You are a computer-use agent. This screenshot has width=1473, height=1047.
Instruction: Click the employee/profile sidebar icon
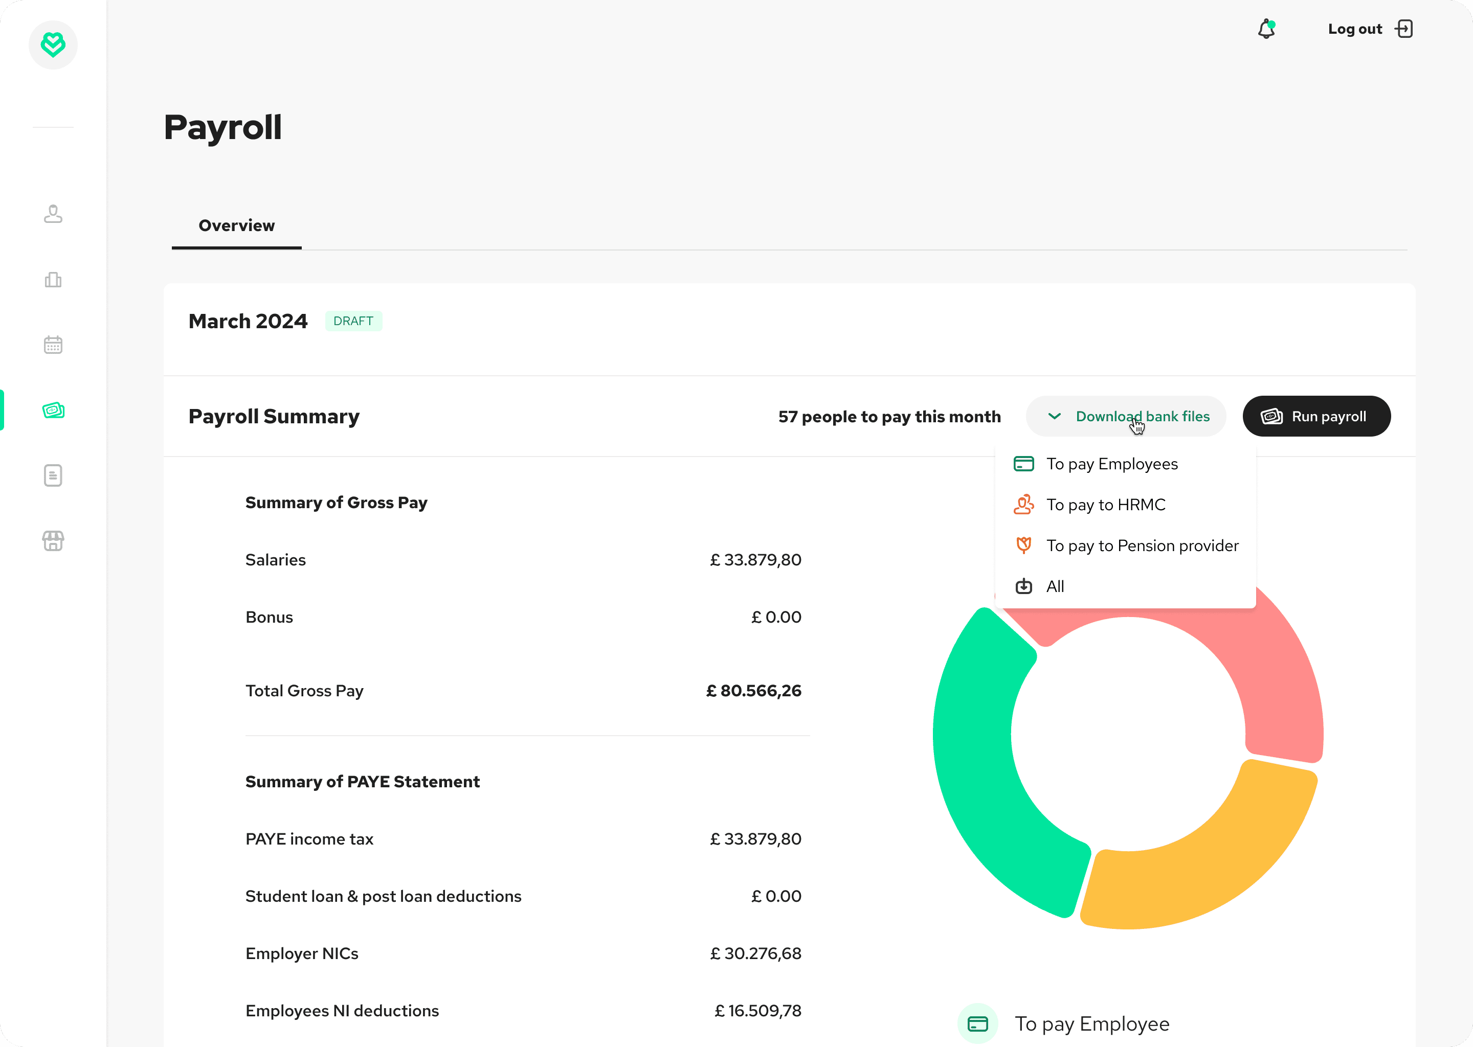(53, 214)
